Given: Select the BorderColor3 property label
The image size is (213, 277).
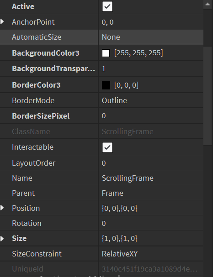Looking at the screenshot, I should (36, 85).
